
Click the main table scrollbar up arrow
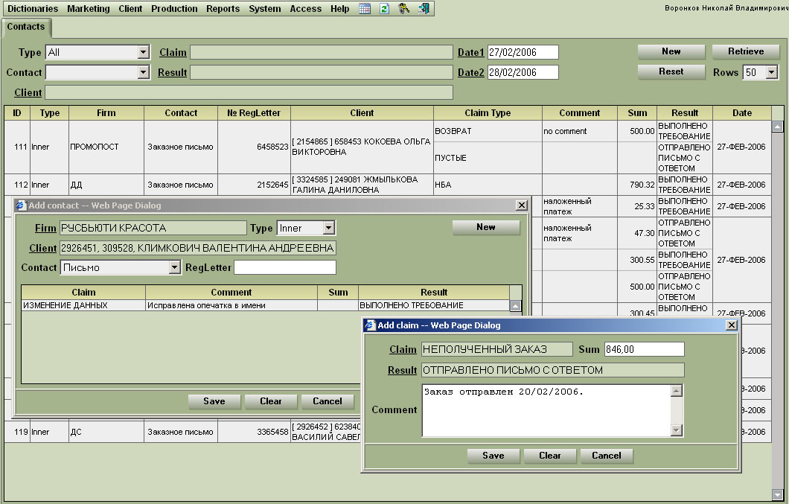[777, 127]
